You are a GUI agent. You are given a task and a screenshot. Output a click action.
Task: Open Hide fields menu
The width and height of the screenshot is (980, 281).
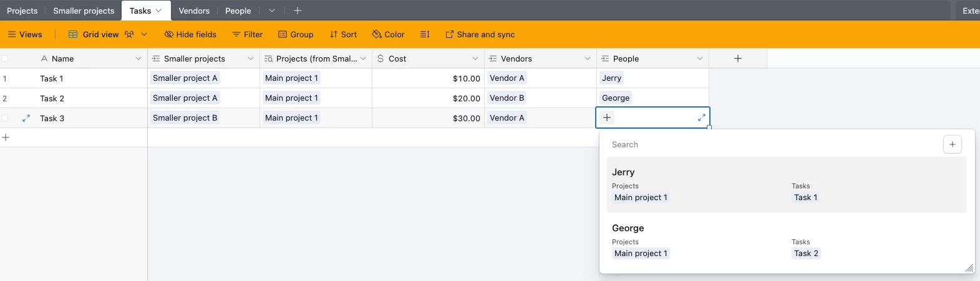pos(190,34)
